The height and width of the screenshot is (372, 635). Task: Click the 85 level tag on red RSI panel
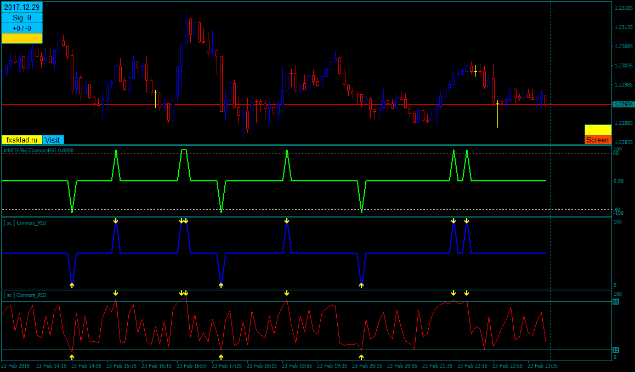pyautogui.click(x=616, y=301)
